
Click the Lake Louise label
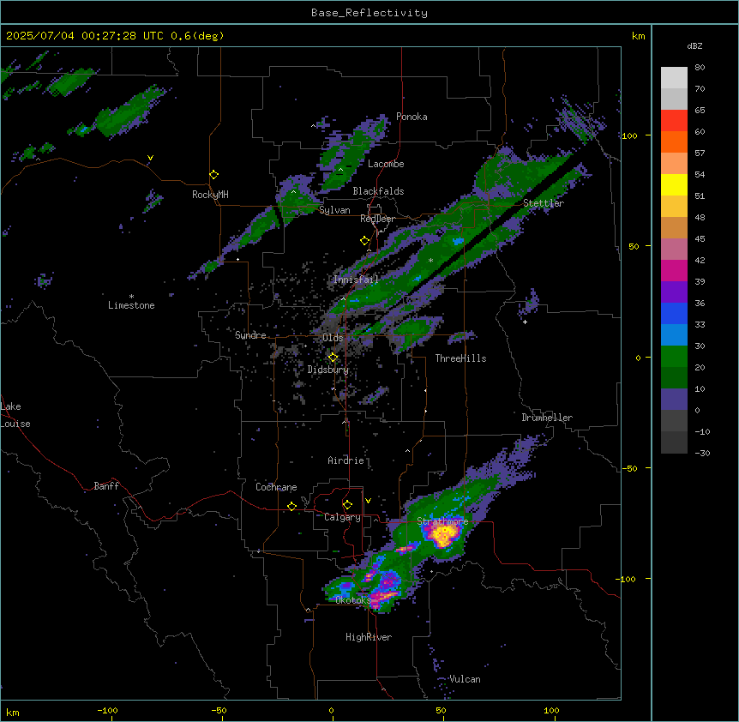click(x=15, y=415)
